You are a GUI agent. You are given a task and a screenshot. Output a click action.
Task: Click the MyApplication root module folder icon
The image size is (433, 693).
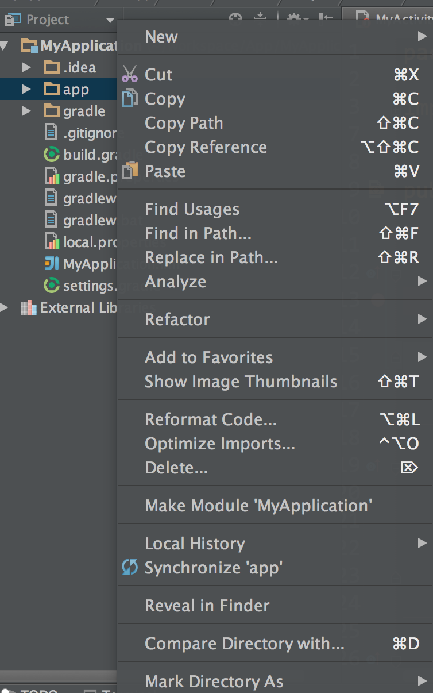pyautogui.click(x=29, y=45)
